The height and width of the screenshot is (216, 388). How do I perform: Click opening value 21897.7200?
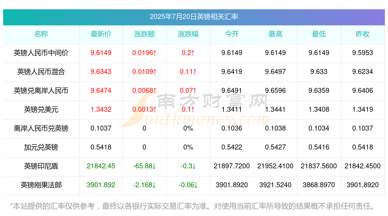(x=232, y=166)
